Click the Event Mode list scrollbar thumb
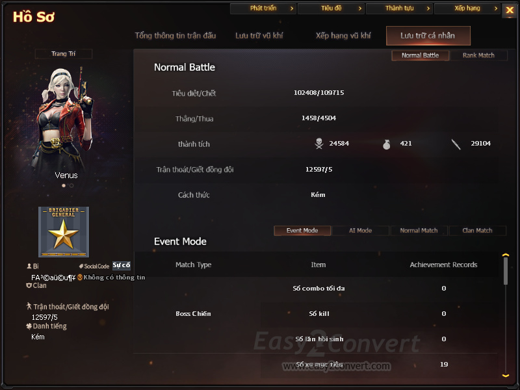 506,271
